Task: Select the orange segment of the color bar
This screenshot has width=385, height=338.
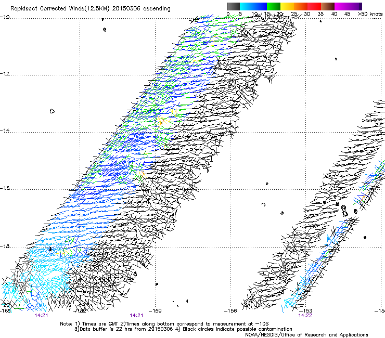Action: pos(301,6)
